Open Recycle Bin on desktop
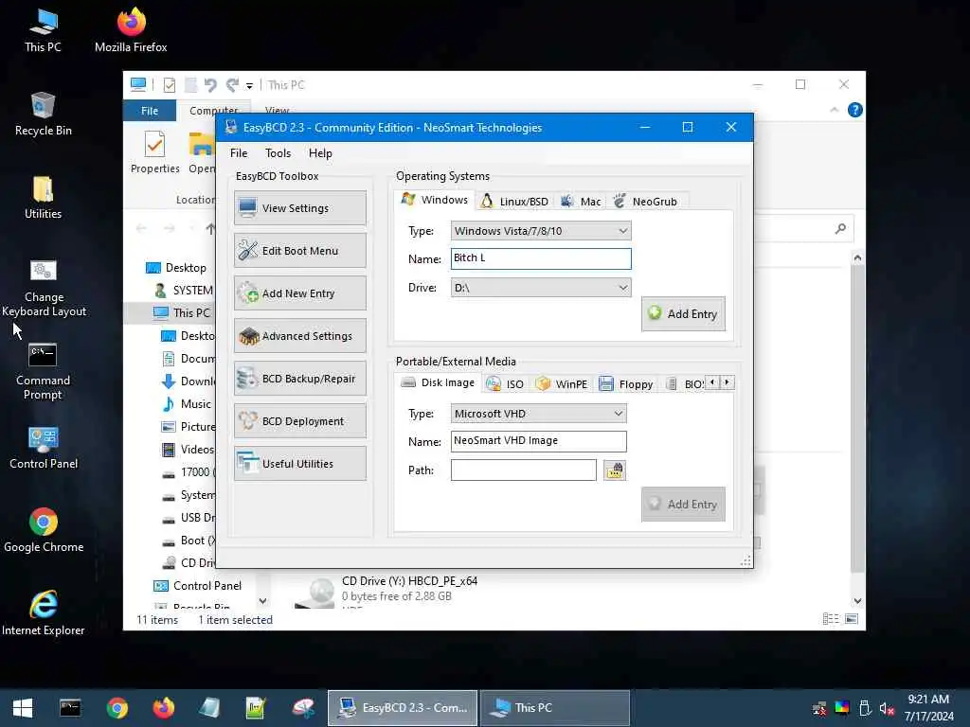The image size is (970, 727). pyautogui.click(x=43, y=114)
